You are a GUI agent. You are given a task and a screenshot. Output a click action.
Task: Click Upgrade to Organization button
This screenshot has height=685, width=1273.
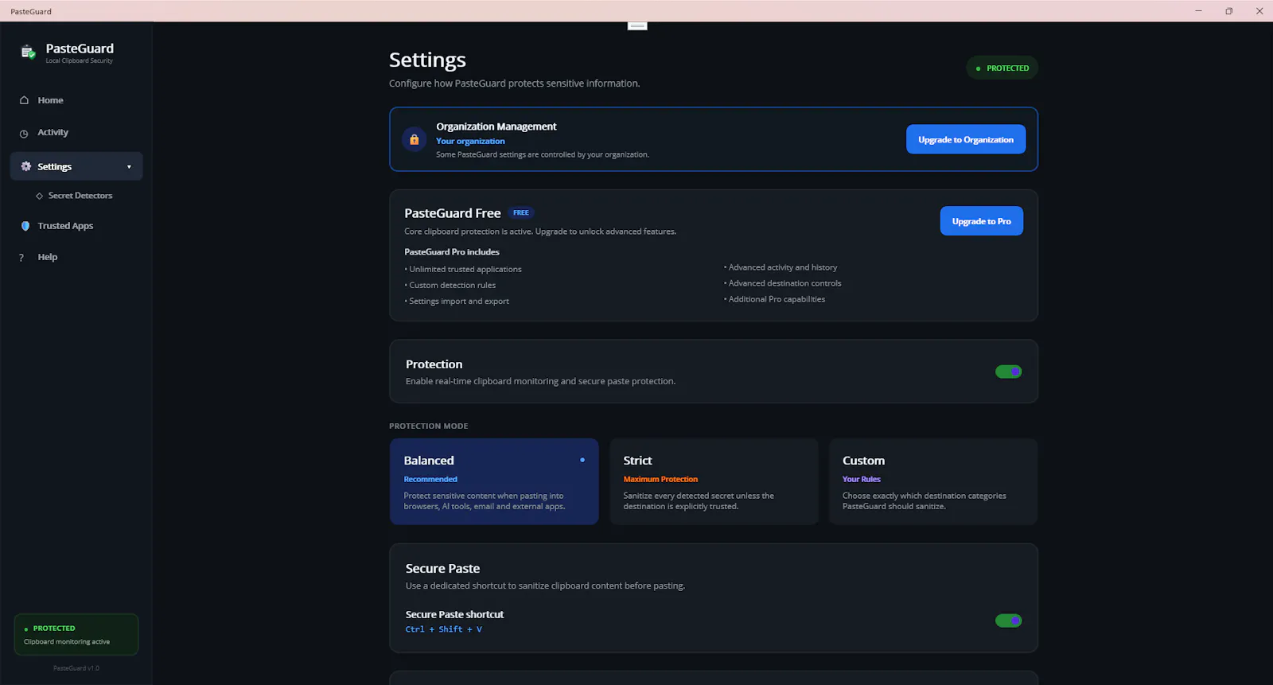(966, 139)
